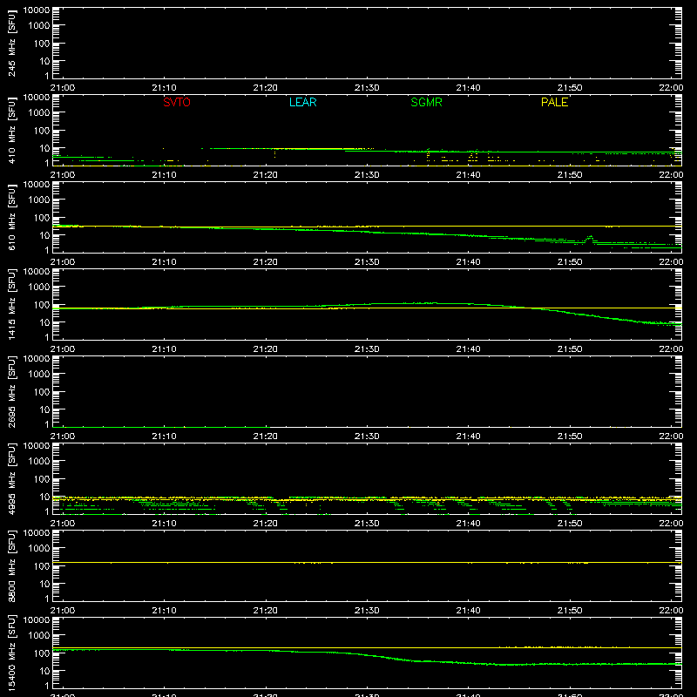The width and height of the screenshot is (697, 697).
Task: Click the 21:20 tick under the 4995 MHz plot
Action: (266, 524)
